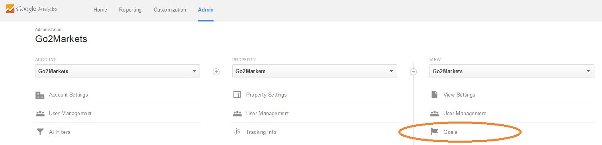This screenshot has height=145, width=602.
Task: Click the property User Management people icon
Action: pos(237,113)
